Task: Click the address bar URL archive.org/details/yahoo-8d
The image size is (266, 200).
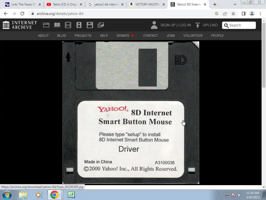Action: [x=60, y=14]
